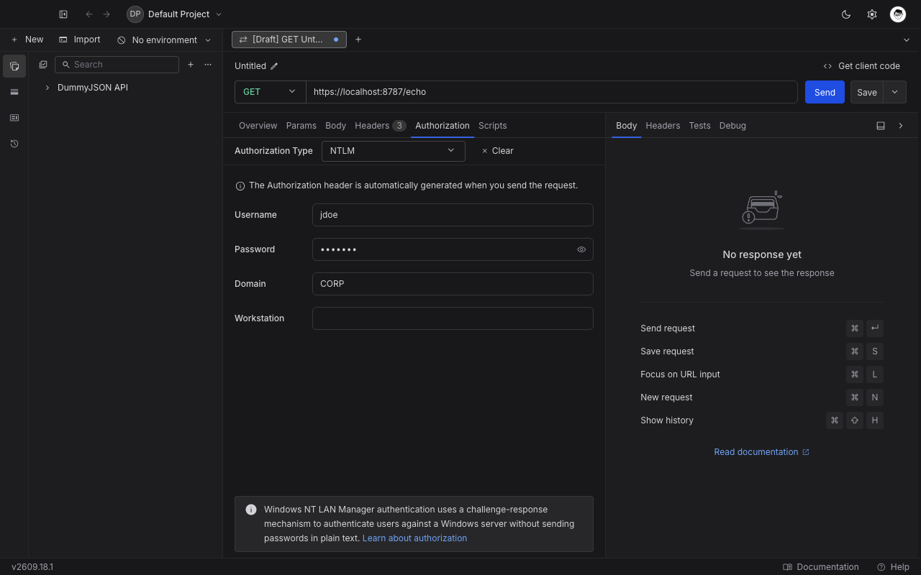This screenshot has width=921, height=575.
Task: Click version v2609.18.1 label
Action: [32, 567]
